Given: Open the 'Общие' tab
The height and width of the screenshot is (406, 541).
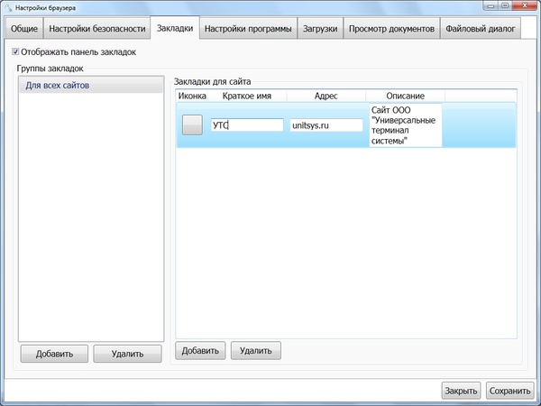Looking at the screenshot, I should point(24,29).
